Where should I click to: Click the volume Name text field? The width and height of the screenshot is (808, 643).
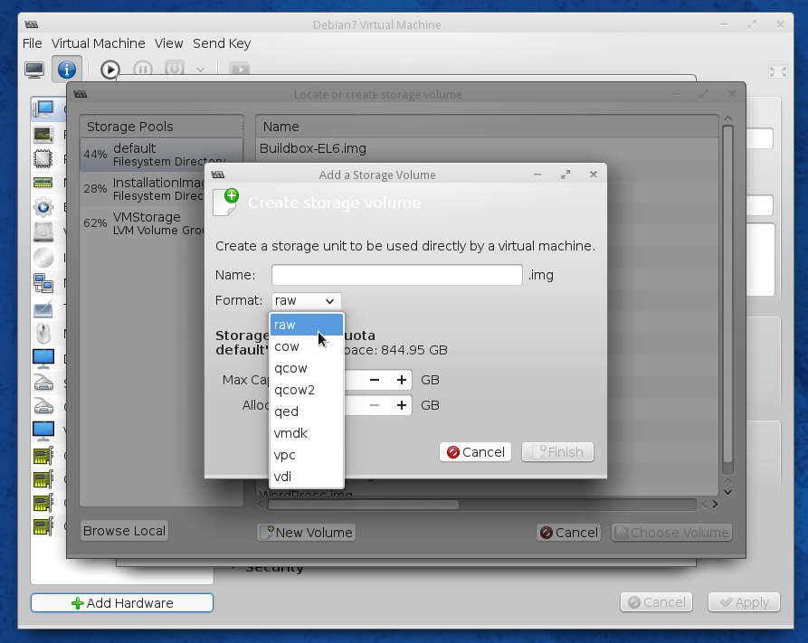tap(396, 275)
